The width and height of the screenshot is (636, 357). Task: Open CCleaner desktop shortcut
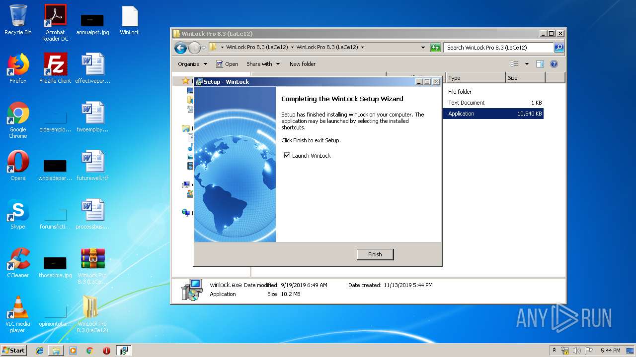[x=18, y=263]
